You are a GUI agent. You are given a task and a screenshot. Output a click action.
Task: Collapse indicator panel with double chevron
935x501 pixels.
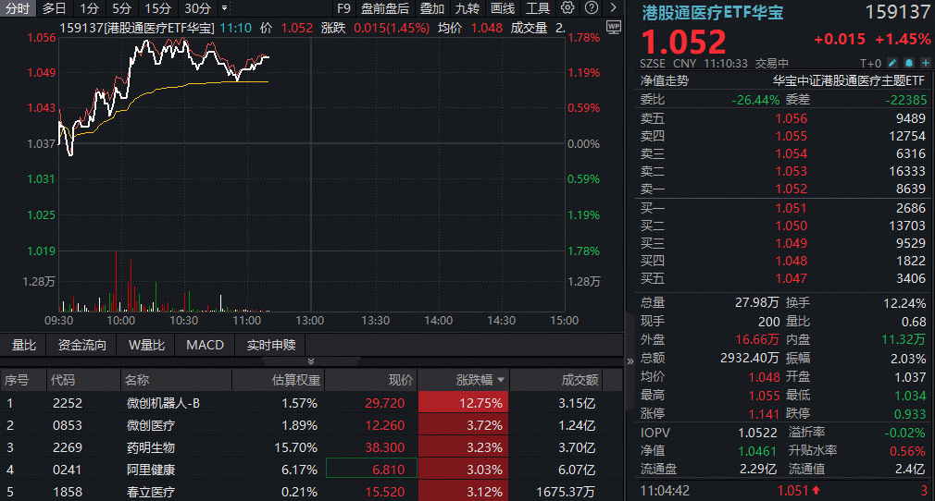311,360
